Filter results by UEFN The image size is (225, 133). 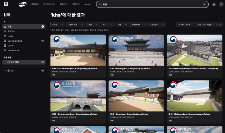click(x=24, y=46)
